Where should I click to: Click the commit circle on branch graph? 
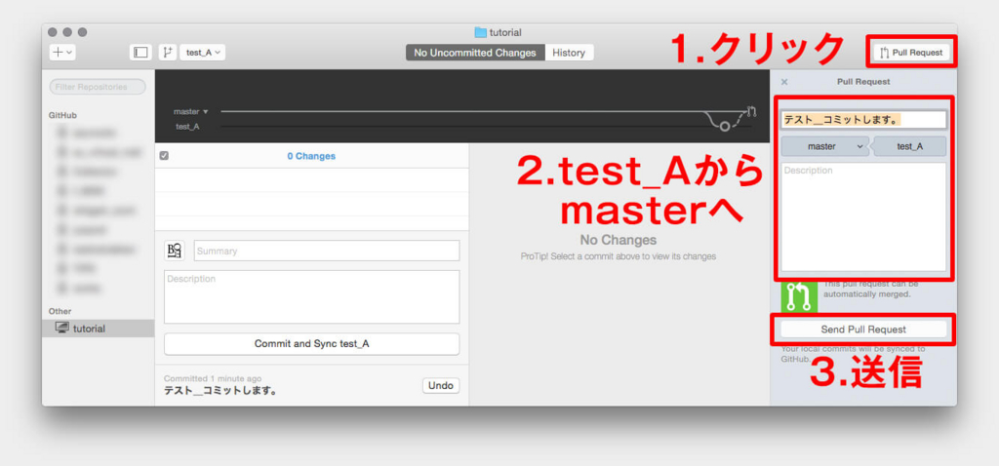click(x=725, y=126)
